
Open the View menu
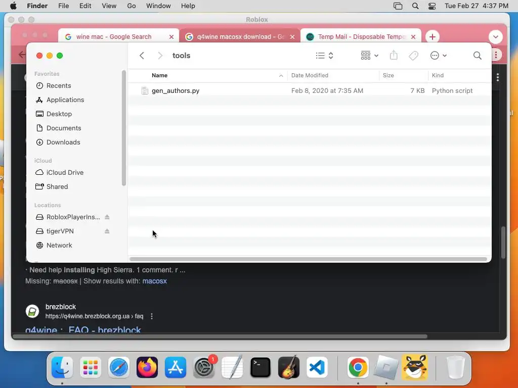click(x=109, y=6)
